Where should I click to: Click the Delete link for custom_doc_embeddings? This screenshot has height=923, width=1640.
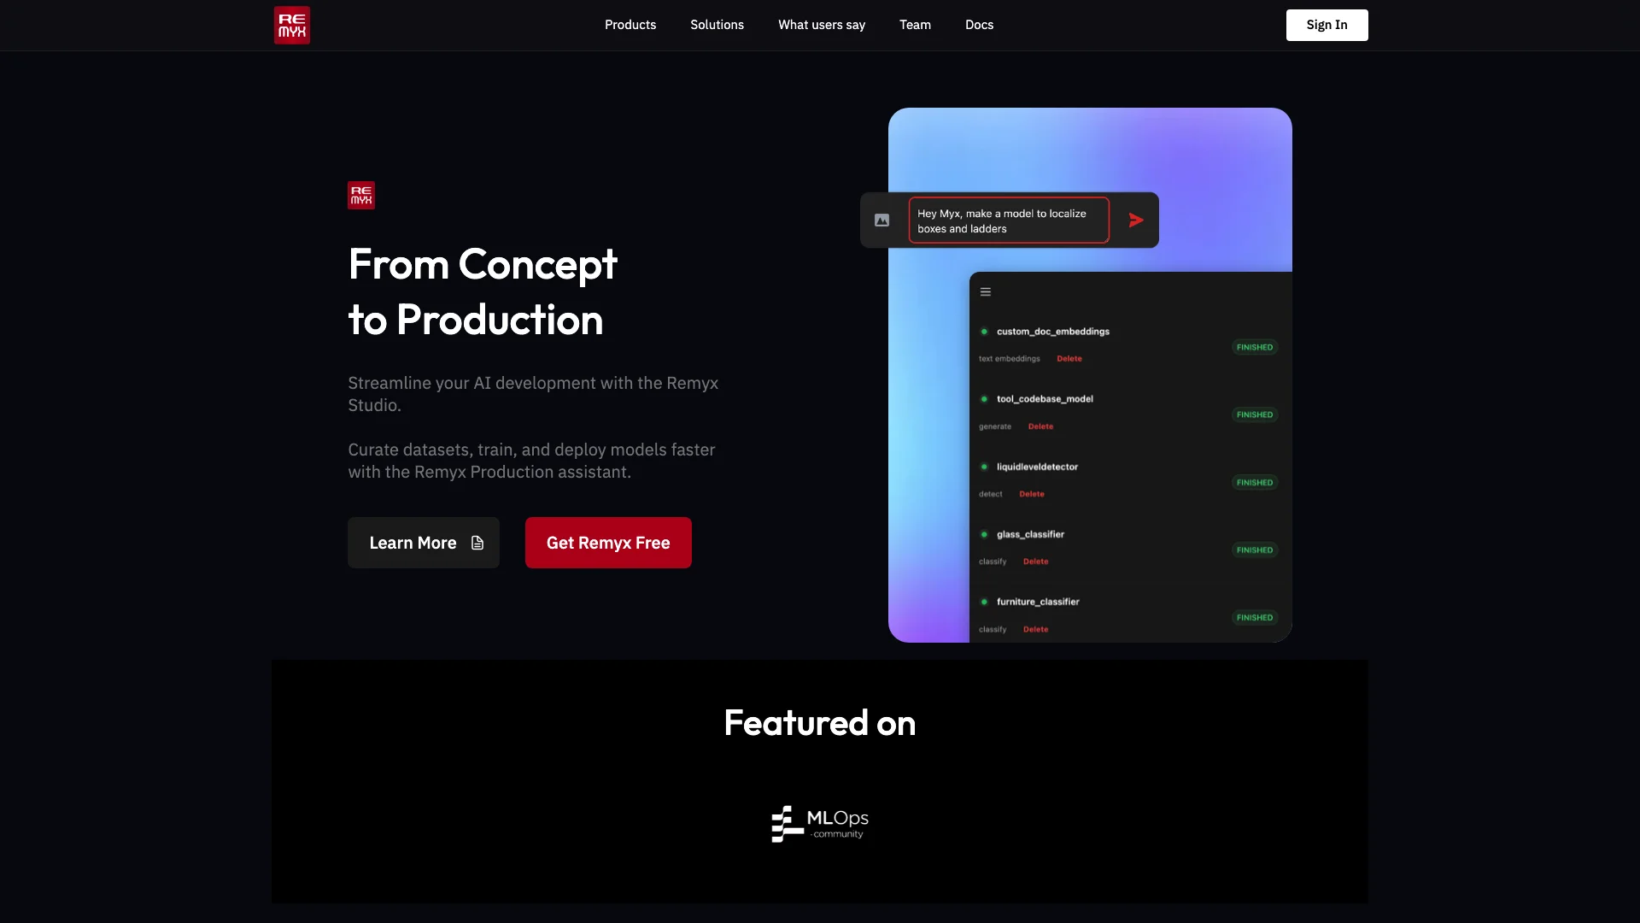1068,358
